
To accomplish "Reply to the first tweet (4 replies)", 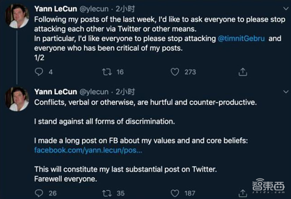I will 39,72.
